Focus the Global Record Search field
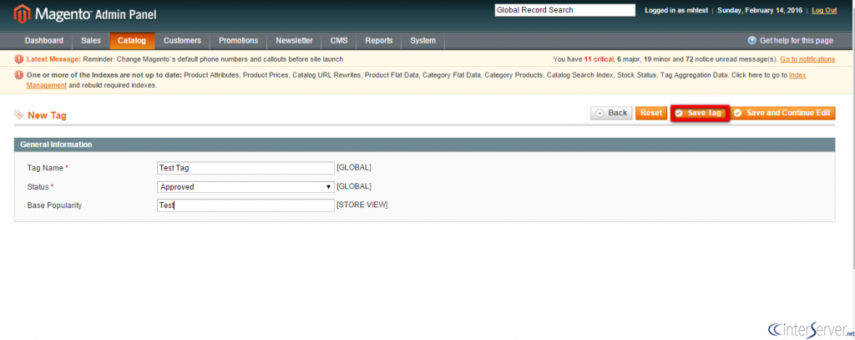Screen dimensions: 855x340 (x=565, y=10)
